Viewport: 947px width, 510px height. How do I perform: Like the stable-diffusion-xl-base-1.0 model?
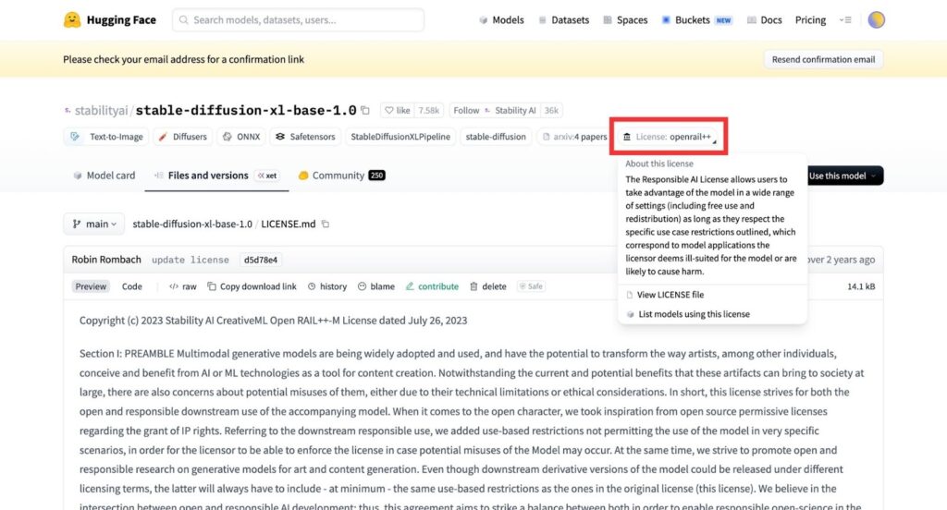pos(398,111)
